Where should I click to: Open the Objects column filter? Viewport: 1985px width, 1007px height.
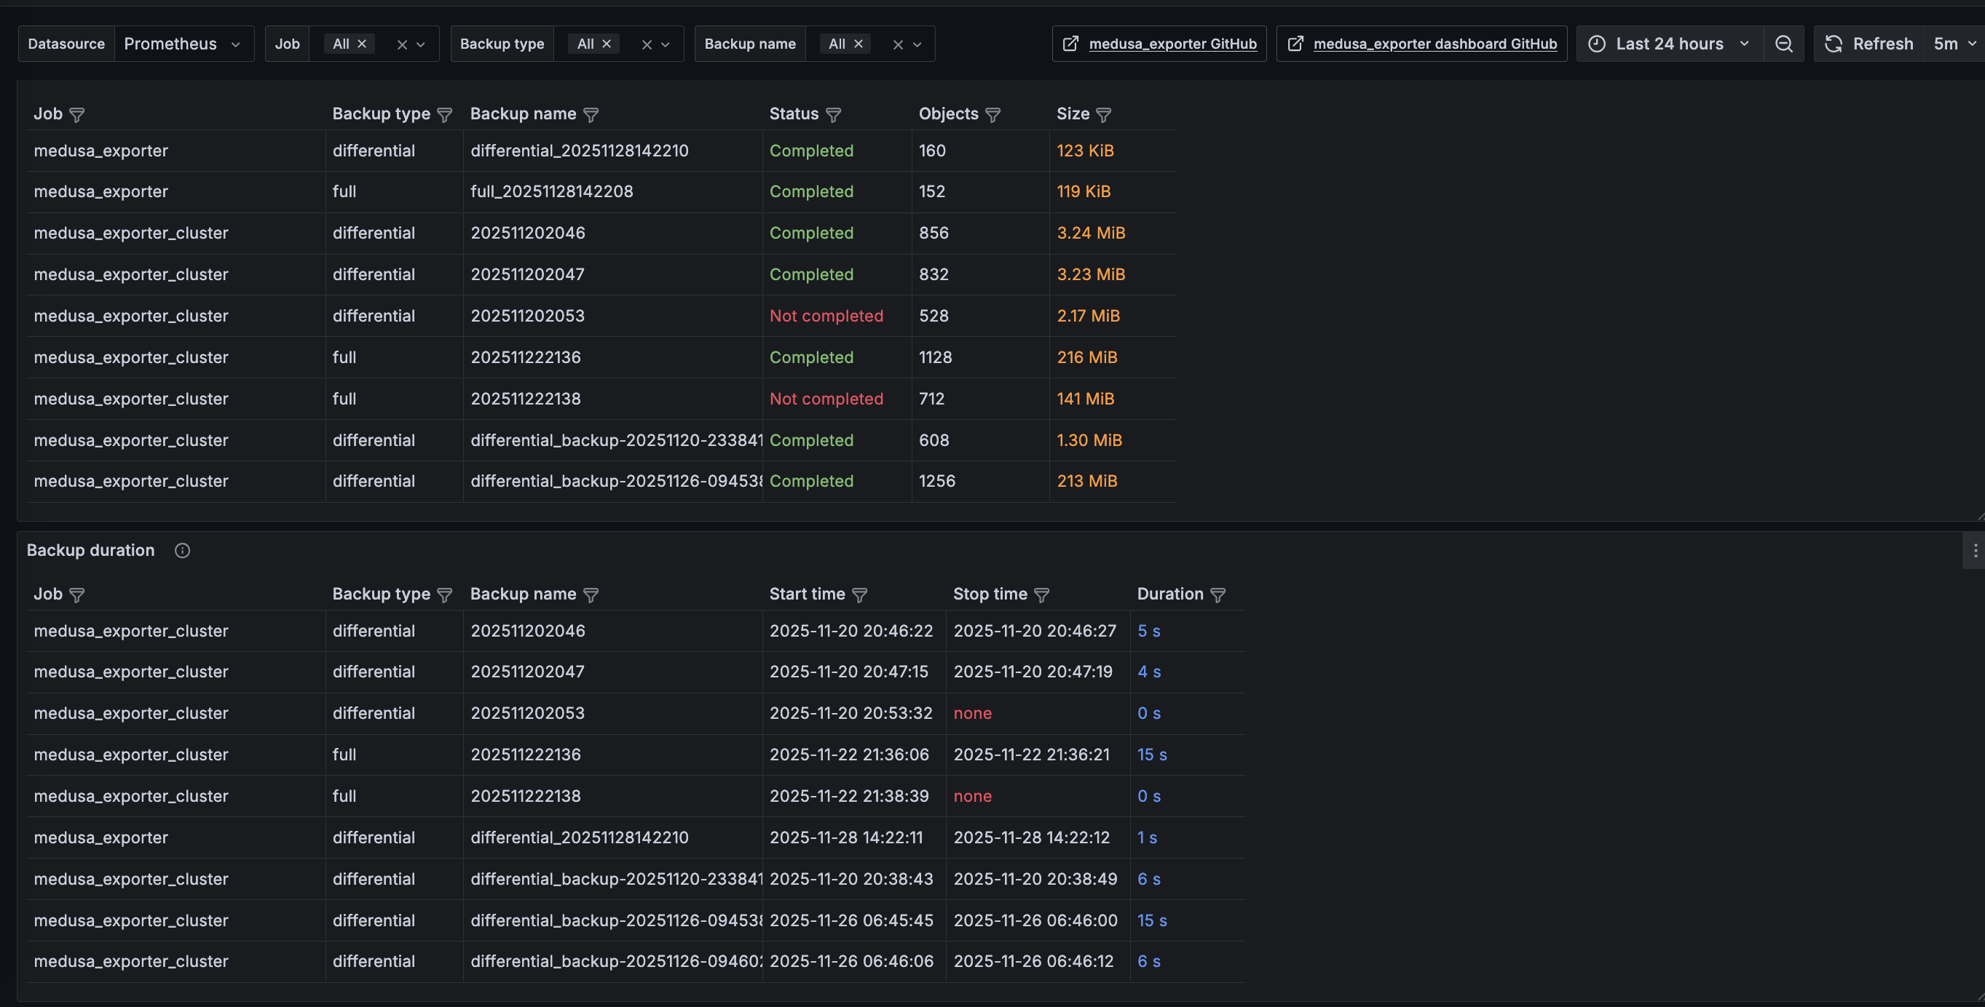point(992,115)
